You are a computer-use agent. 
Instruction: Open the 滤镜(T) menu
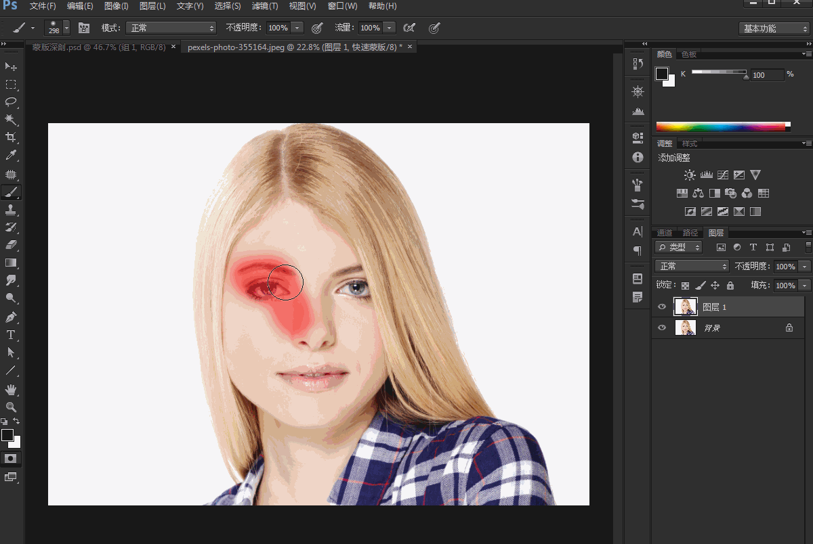(x=264, y=6)
